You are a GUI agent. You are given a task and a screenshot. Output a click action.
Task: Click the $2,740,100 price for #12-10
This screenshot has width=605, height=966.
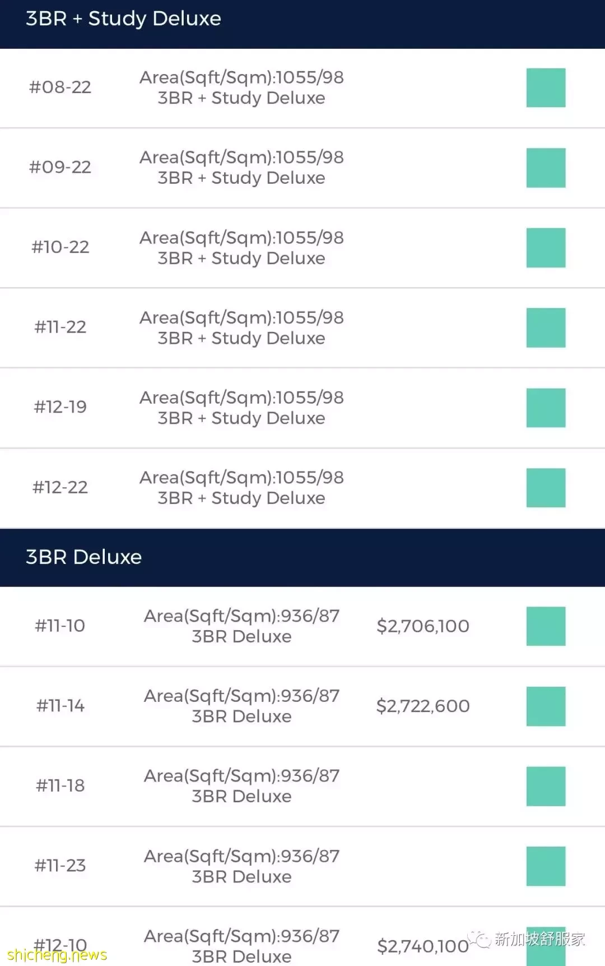(x=423, y=946)
